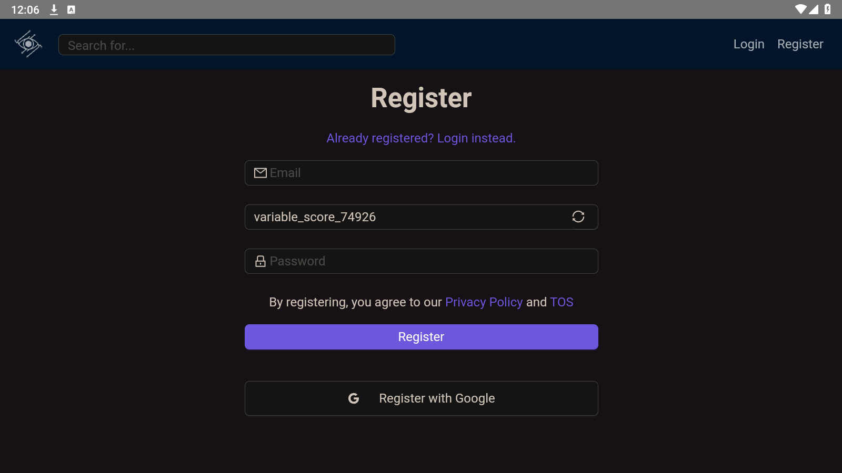The height and width of the screenshot is (473, 842).
Task: Open Login from the top navigation
Action: 749,44
